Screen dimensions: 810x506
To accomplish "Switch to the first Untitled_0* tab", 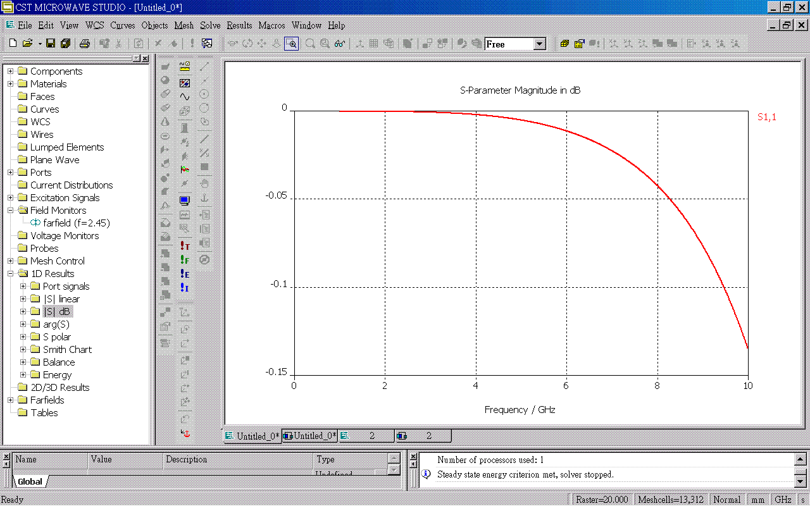I will tap(252, 436).
